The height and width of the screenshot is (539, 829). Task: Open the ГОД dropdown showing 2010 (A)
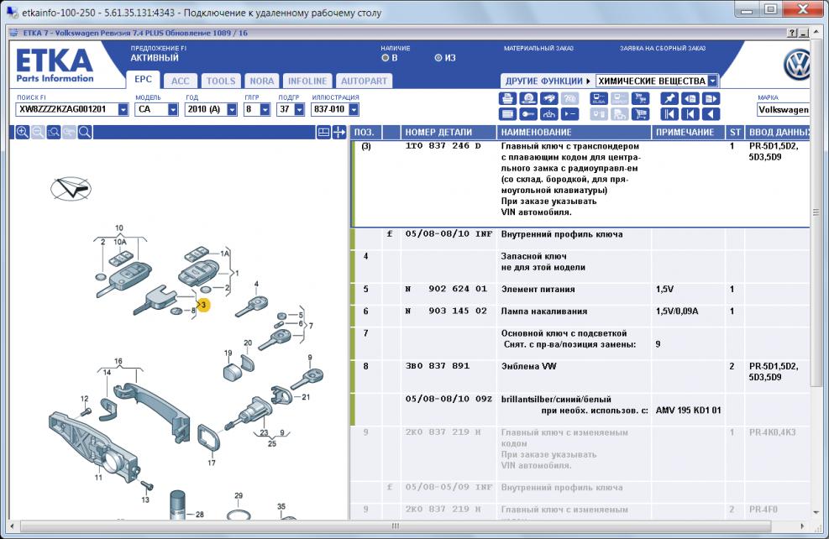(x=232, y=109)
